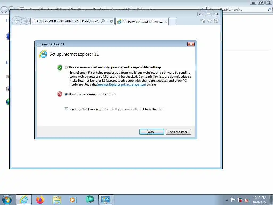The image size is (273, 205).
Task: Go back in Internet Explorer
Action: click(x=17, y=21)
